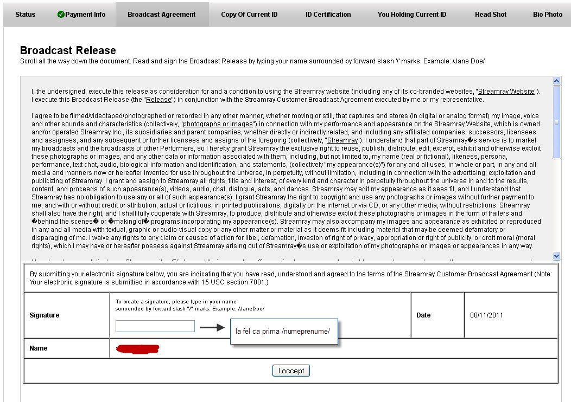
Task: Click the underlined "Streamray Website" term
Action: (x=506, y=92)
